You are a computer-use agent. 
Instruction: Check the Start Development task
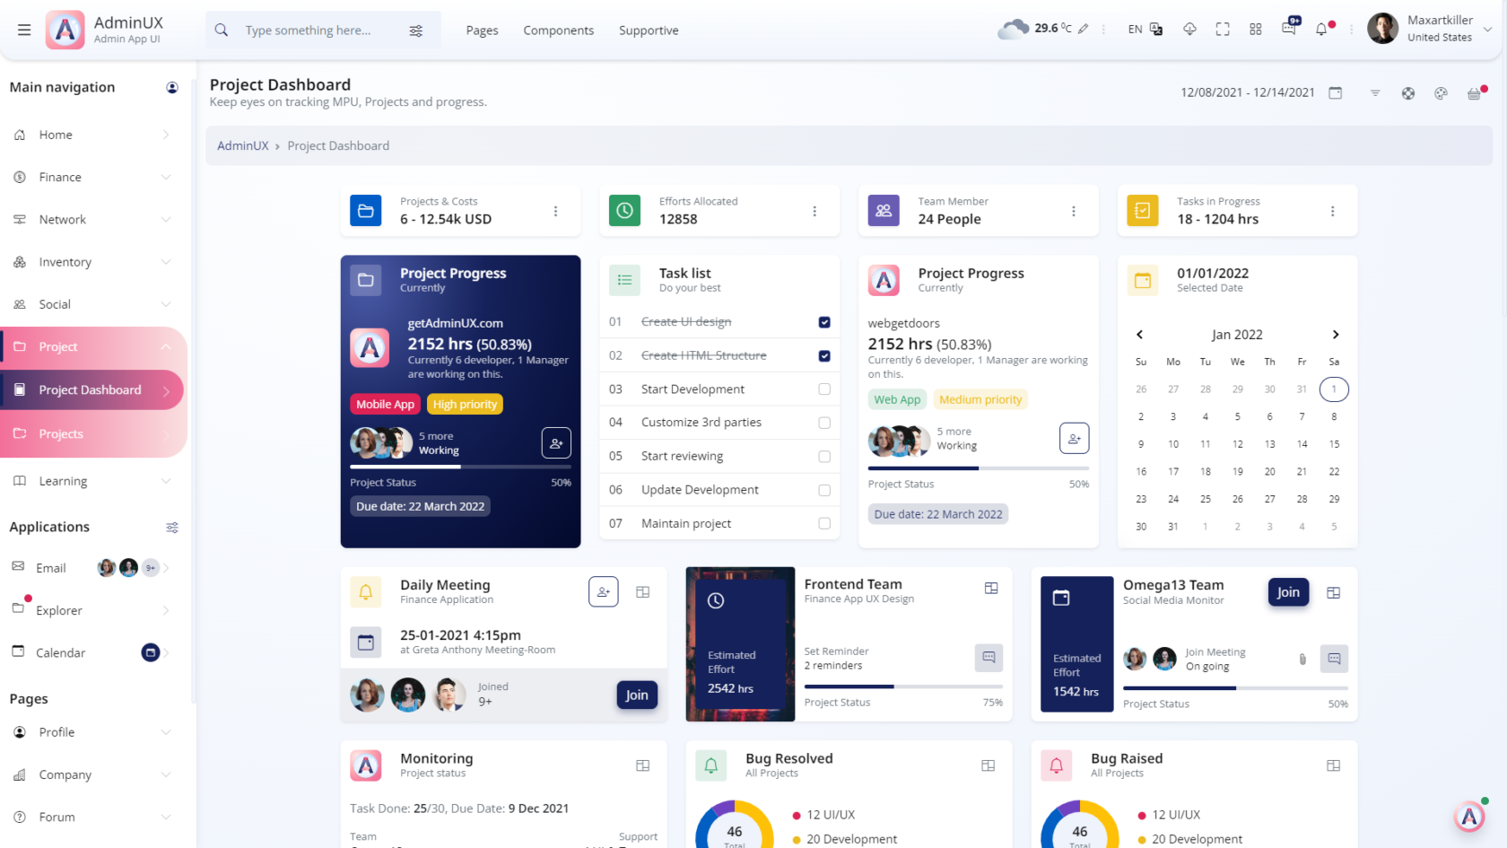click(823, 389)
